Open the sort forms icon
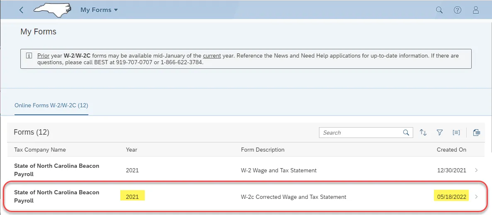 click(423, 133)
